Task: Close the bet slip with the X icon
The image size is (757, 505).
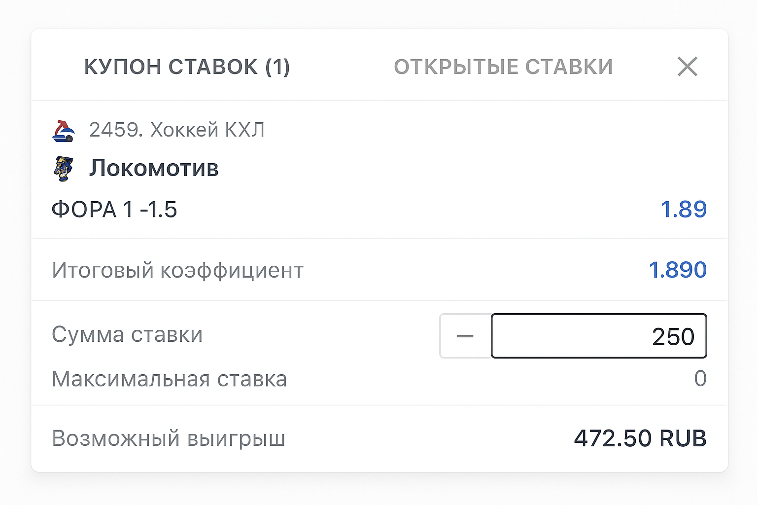Action: [687, 67]
